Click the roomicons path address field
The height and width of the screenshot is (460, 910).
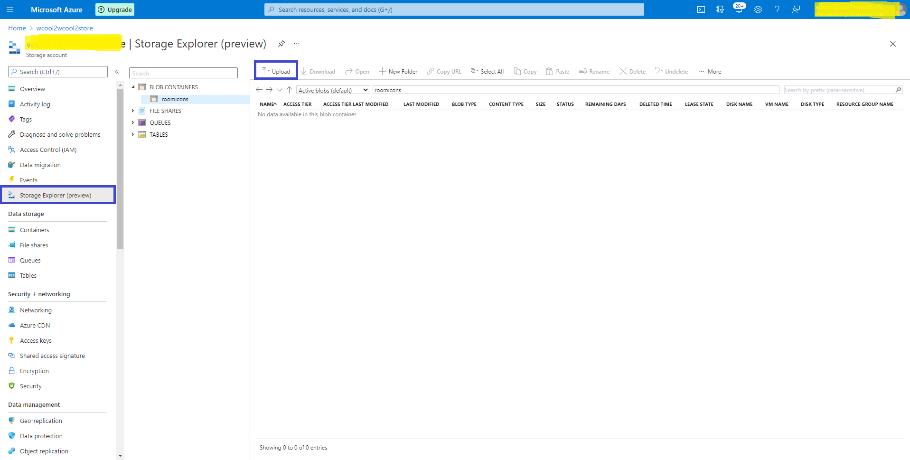(x=576, y=90)
